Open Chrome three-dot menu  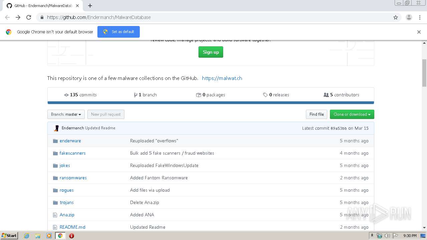click(x=420, y=17)
